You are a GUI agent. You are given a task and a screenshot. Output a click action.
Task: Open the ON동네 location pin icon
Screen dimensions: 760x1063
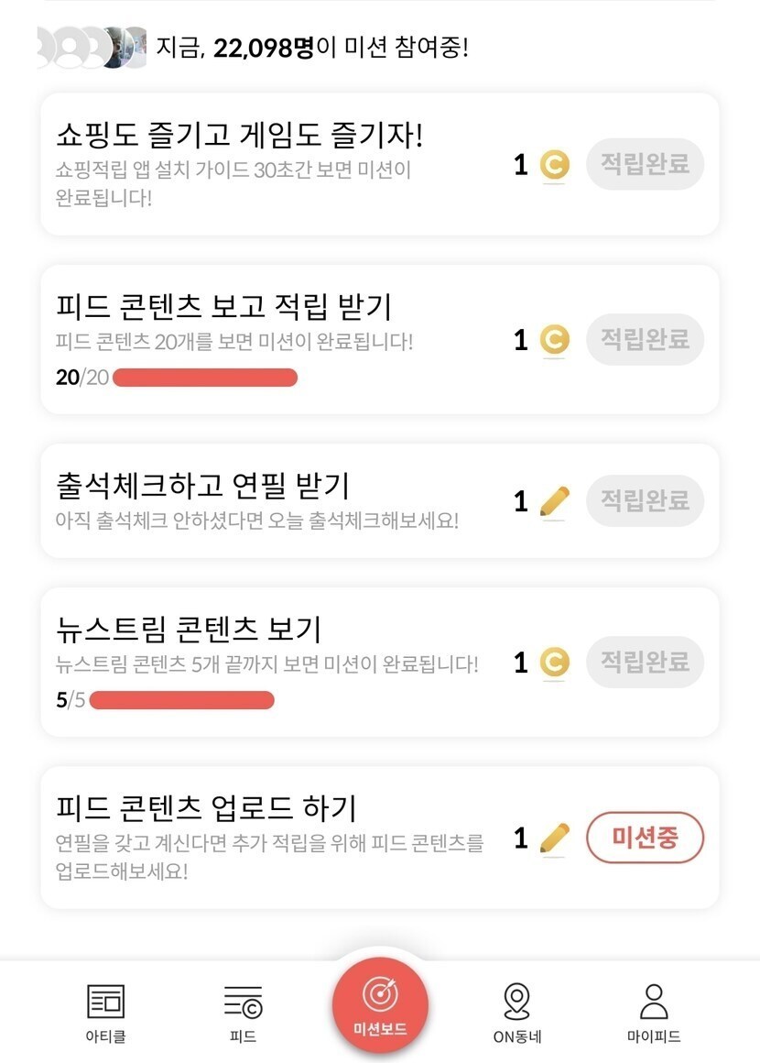point(516,1001)
